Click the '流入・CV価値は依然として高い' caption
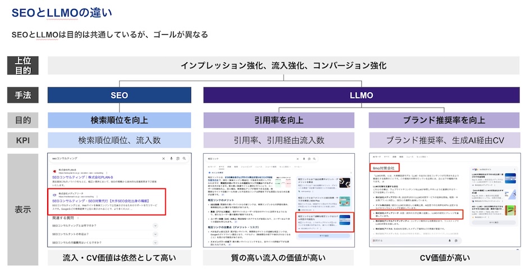This screenshot has height=272, width=528. tap(119, 258)
